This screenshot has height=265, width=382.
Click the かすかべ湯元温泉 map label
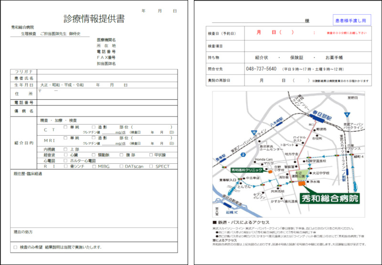click(284, 201)
